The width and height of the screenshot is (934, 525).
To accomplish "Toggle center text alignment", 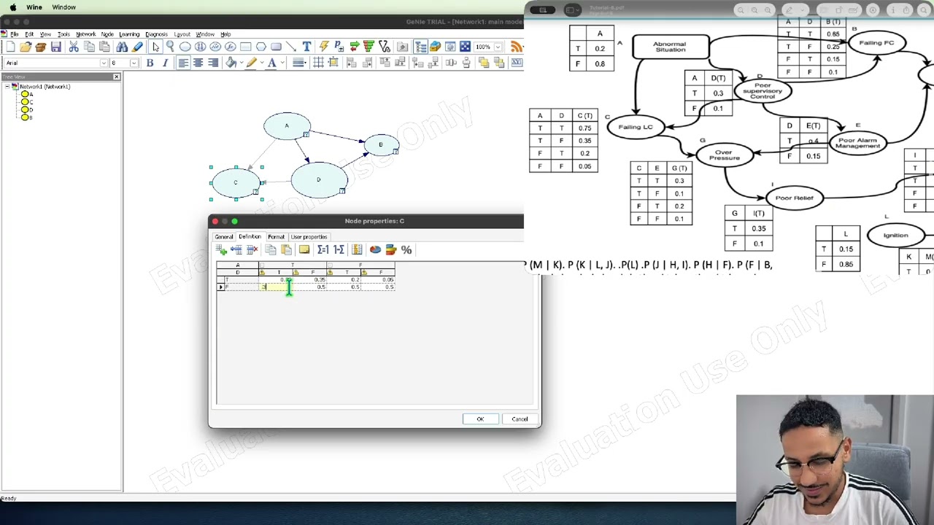I will 198,63.
